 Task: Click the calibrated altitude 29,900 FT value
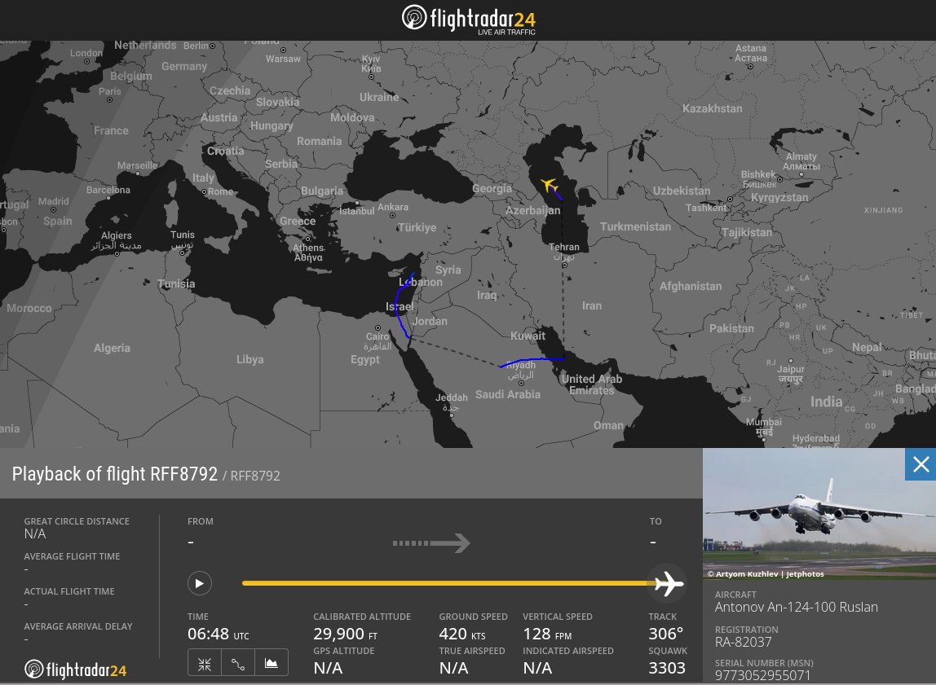pyautogui.click(x=345, y=634)
